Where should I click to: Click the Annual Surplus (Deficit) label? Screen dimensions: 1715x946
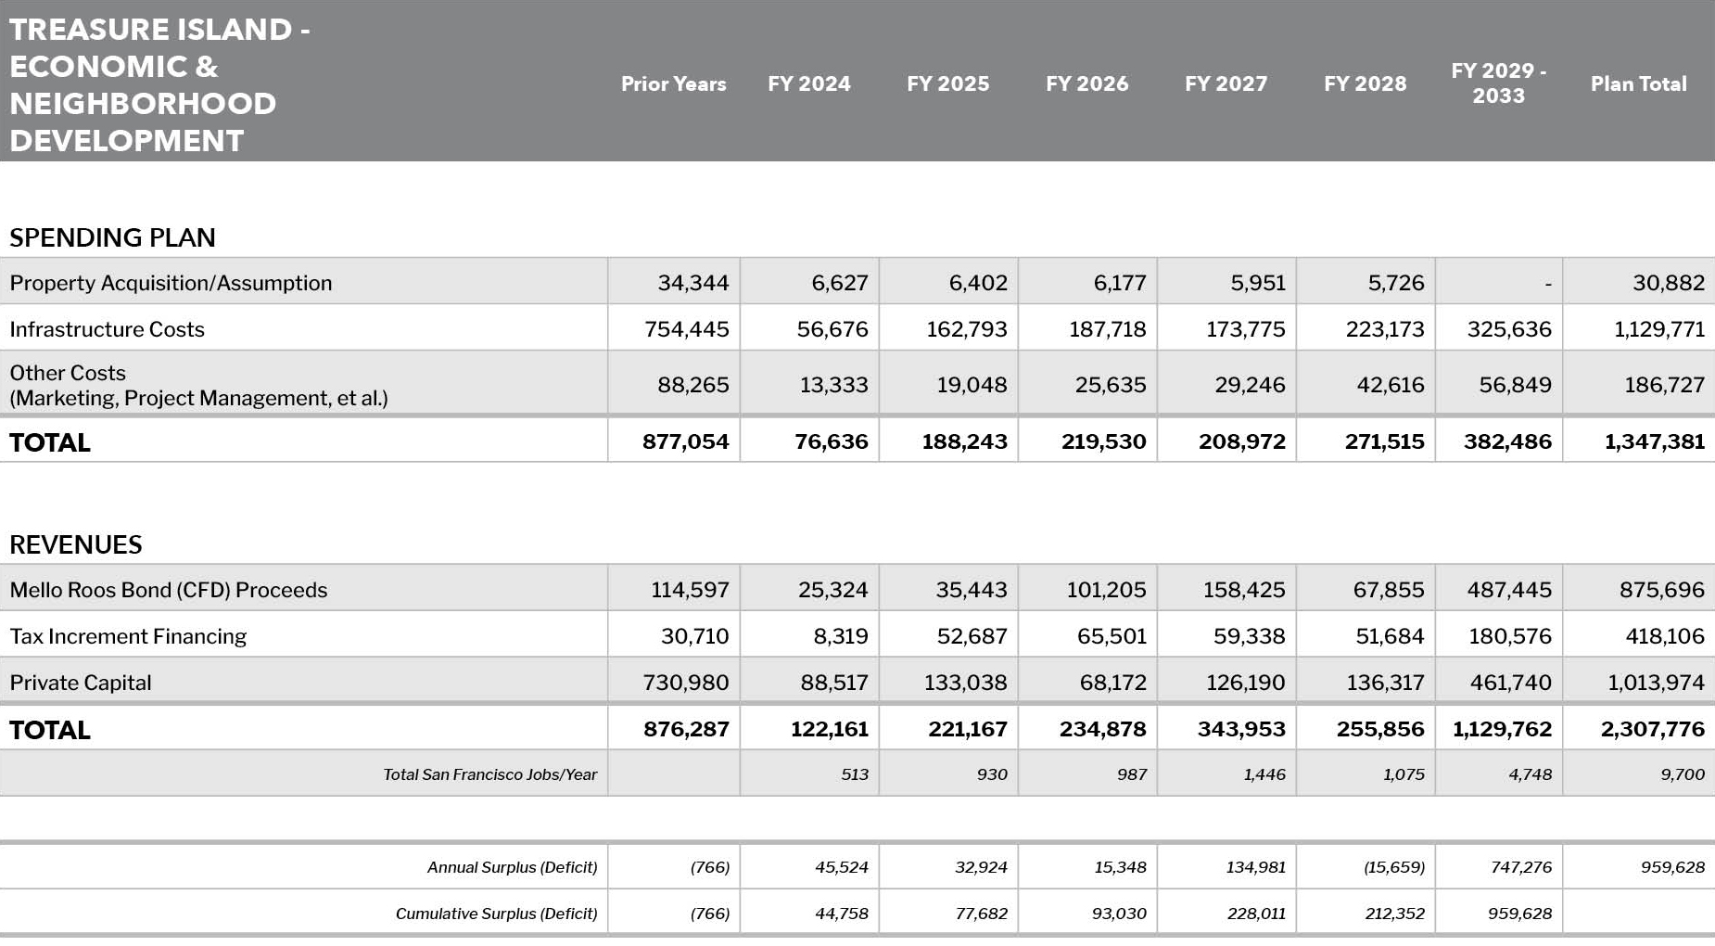pos(512,867)
